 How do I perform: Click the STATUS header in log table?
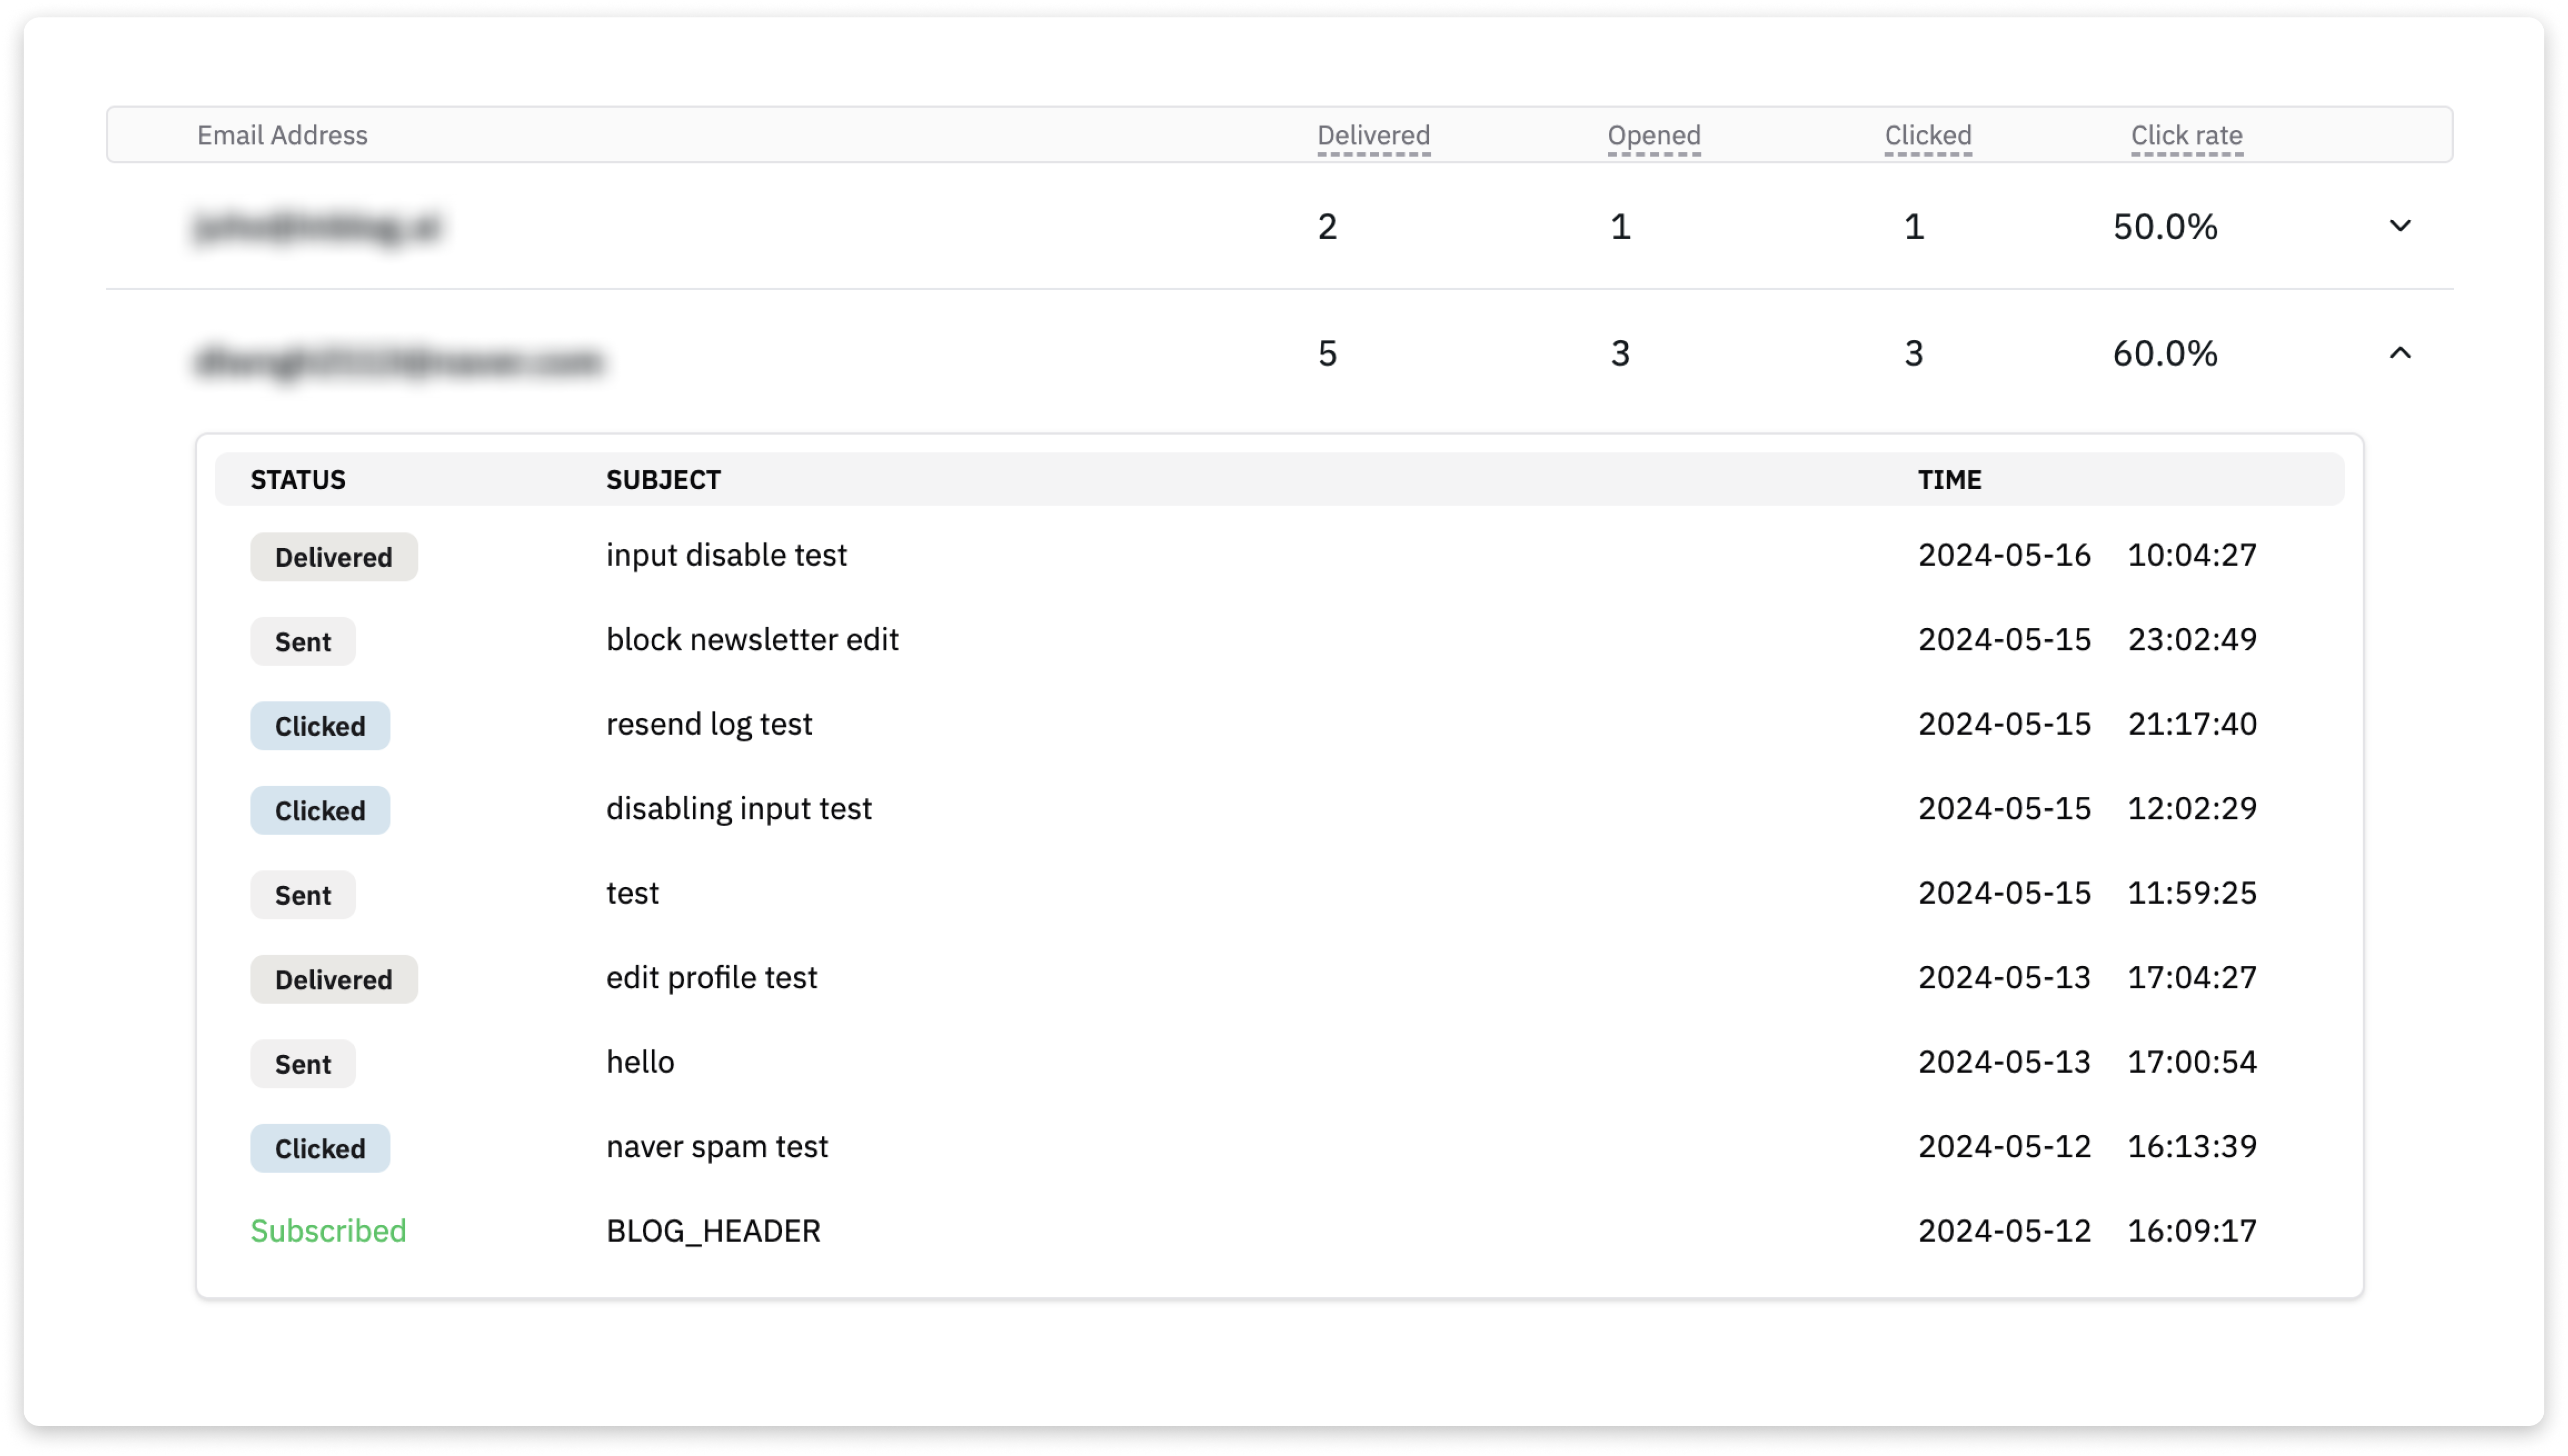point(297,480)
